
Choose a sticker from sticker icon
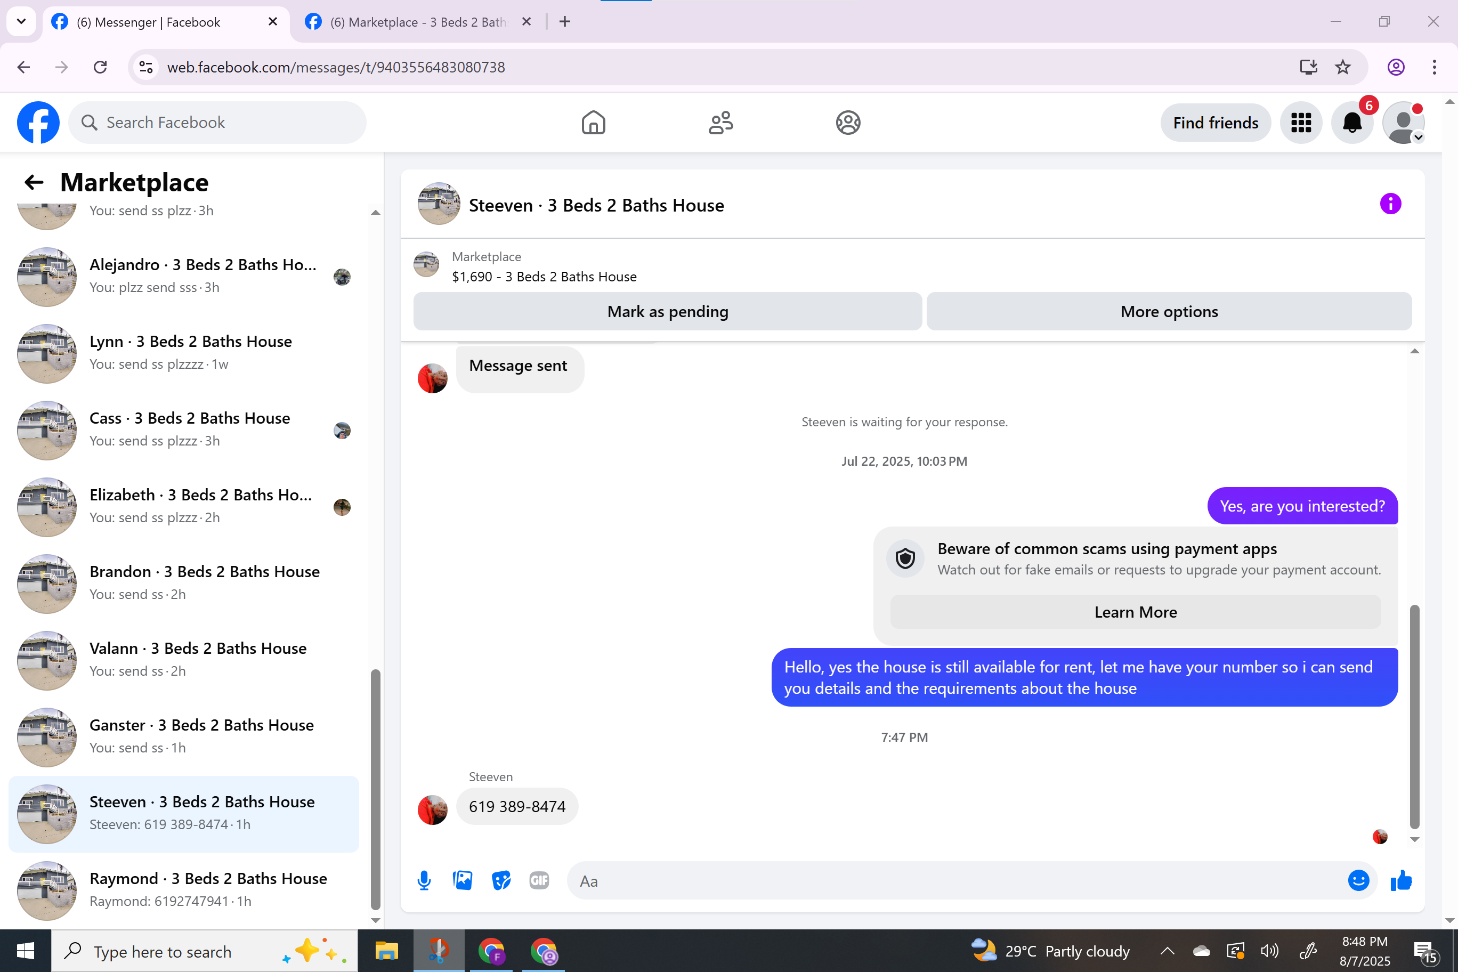tap(501, 881)
